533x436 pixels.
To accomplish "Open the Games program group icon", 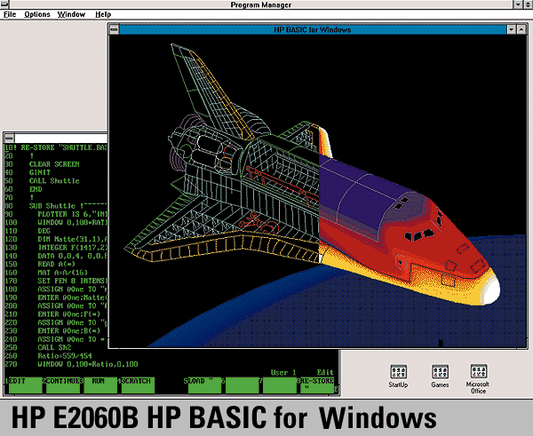I will (x=441, y=372).
